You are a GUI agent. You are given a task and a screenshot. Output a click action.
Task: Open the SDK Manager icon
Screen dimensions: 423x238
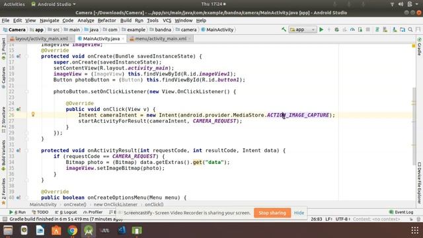(395, 29)
